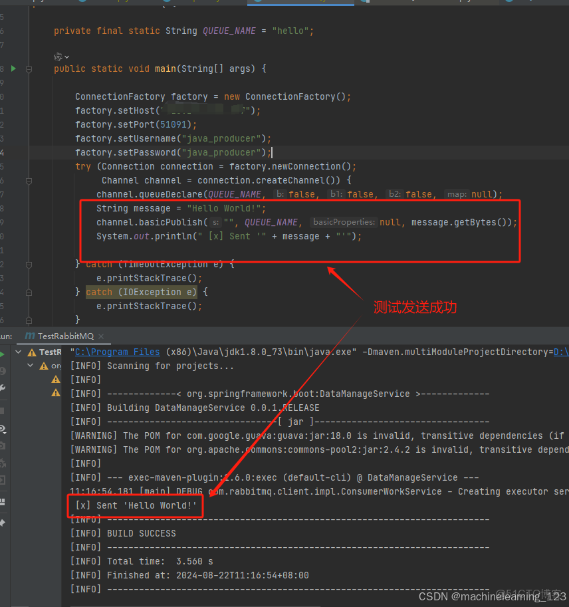Viewport: 569px width, 607px height.
Task: Click the "Finished at: 2024-08-22T11:16:54+08:00" line
Action: click(x=189, y=575)
